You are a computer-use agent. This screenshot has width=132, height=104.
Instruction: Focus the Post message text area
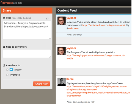click(27, 30)
